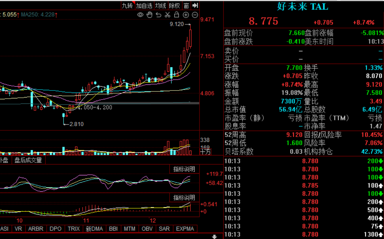
Task: Click the 窗 window button
Action: tap(186, 5)
